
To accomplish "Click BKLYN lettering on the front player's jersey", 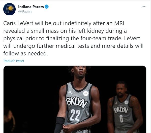I will [x=76, y=102].
